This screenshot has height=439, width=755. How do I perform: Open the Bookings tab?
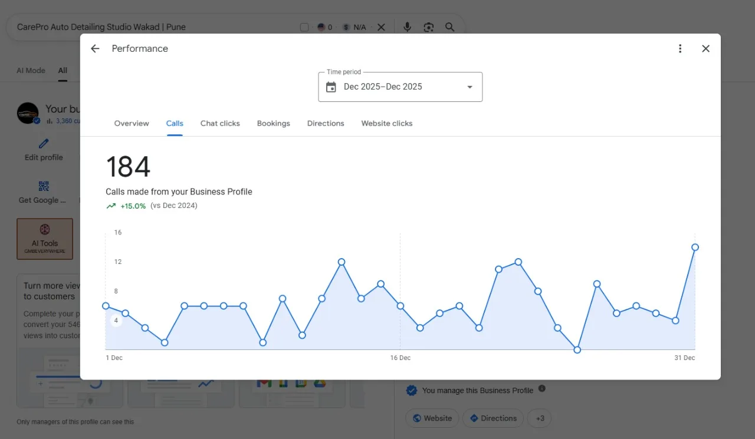[274, 123]
